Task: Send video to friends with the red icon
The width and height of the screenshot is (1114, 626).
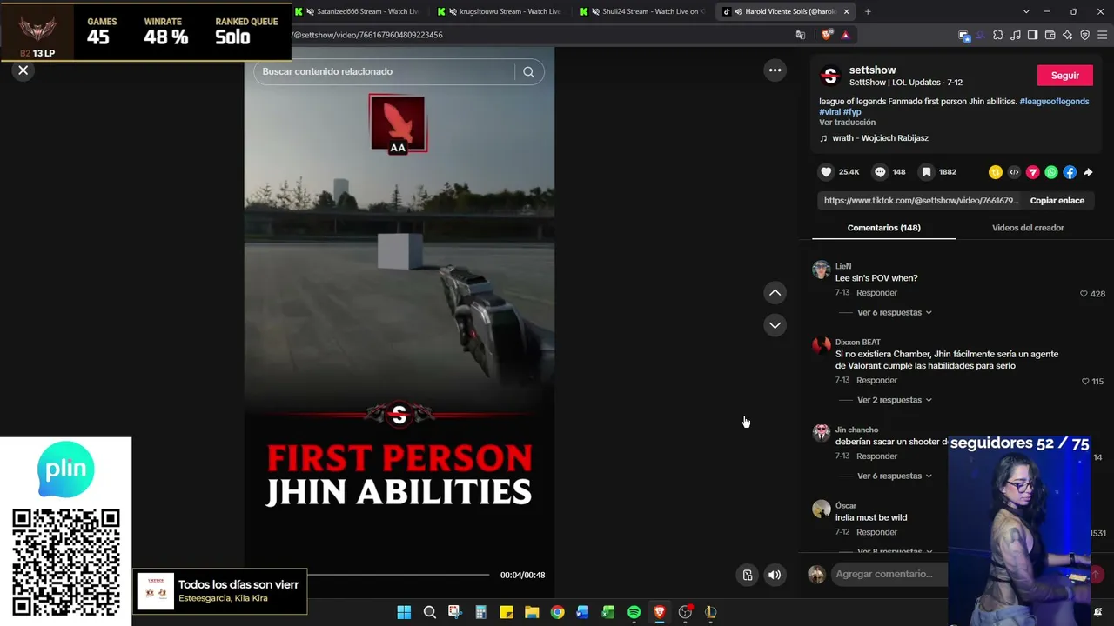Action: coord(1033,172)
